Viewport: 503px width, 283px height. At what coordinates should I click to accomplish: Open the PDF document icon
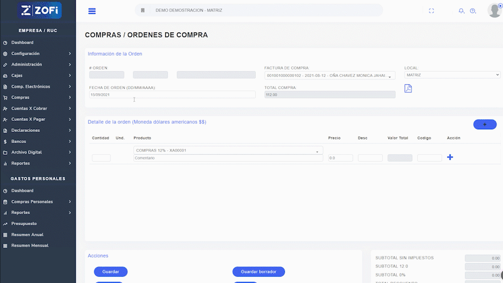pos(408,89)
